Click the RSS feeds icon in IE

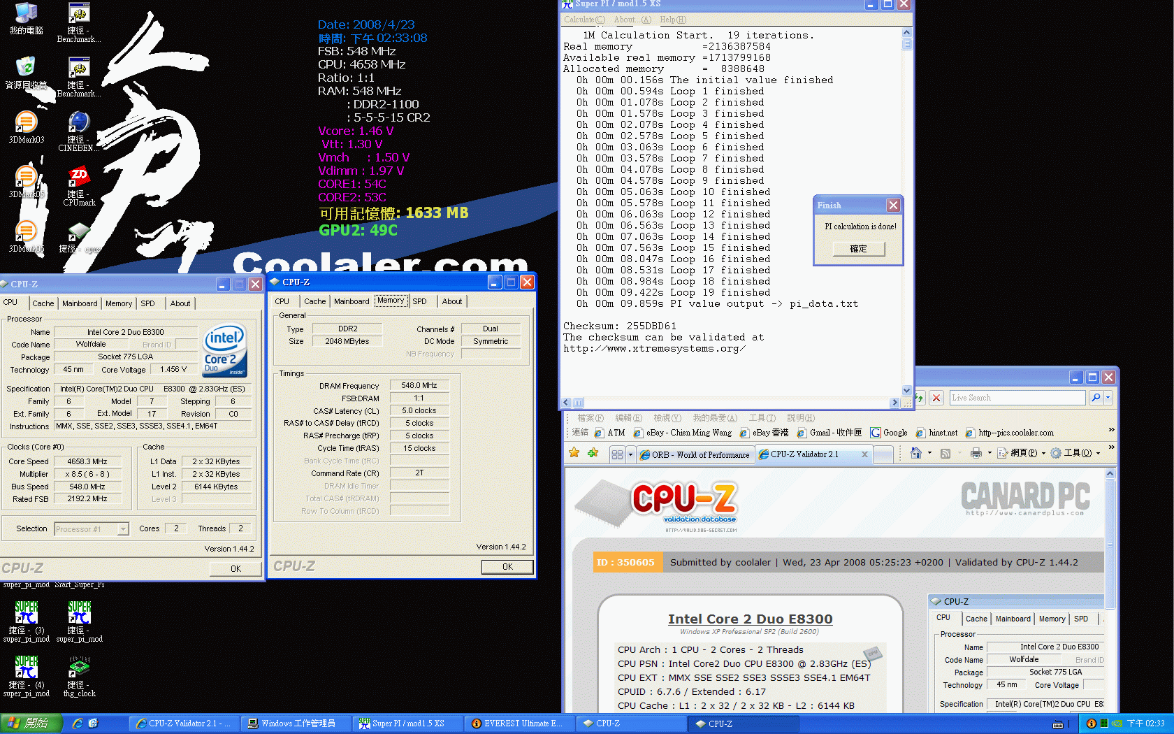click(945, 453)
